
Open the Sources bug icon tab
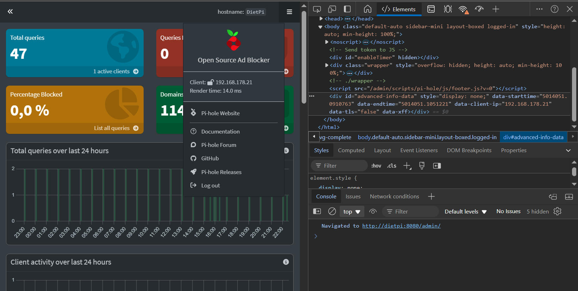(448, 9)
